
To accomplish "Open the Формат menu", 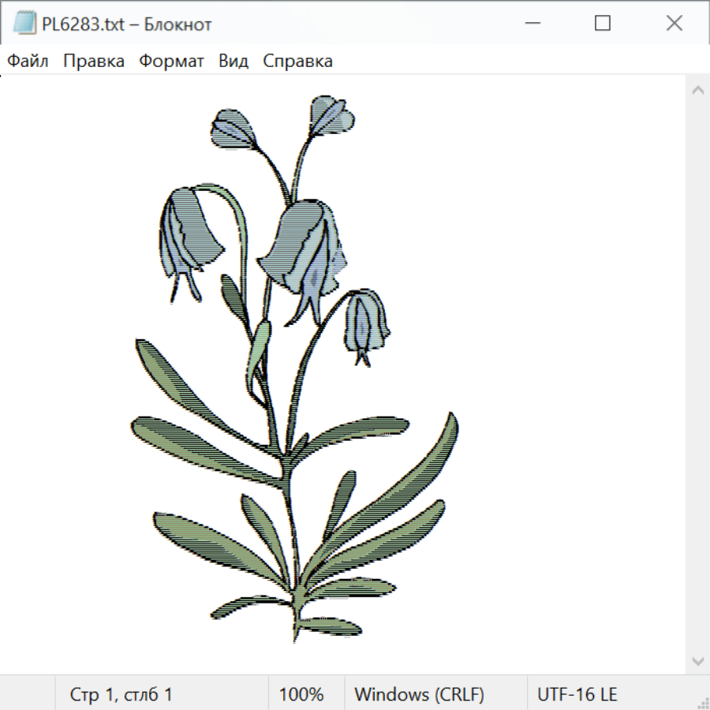I will click(171, 61).
